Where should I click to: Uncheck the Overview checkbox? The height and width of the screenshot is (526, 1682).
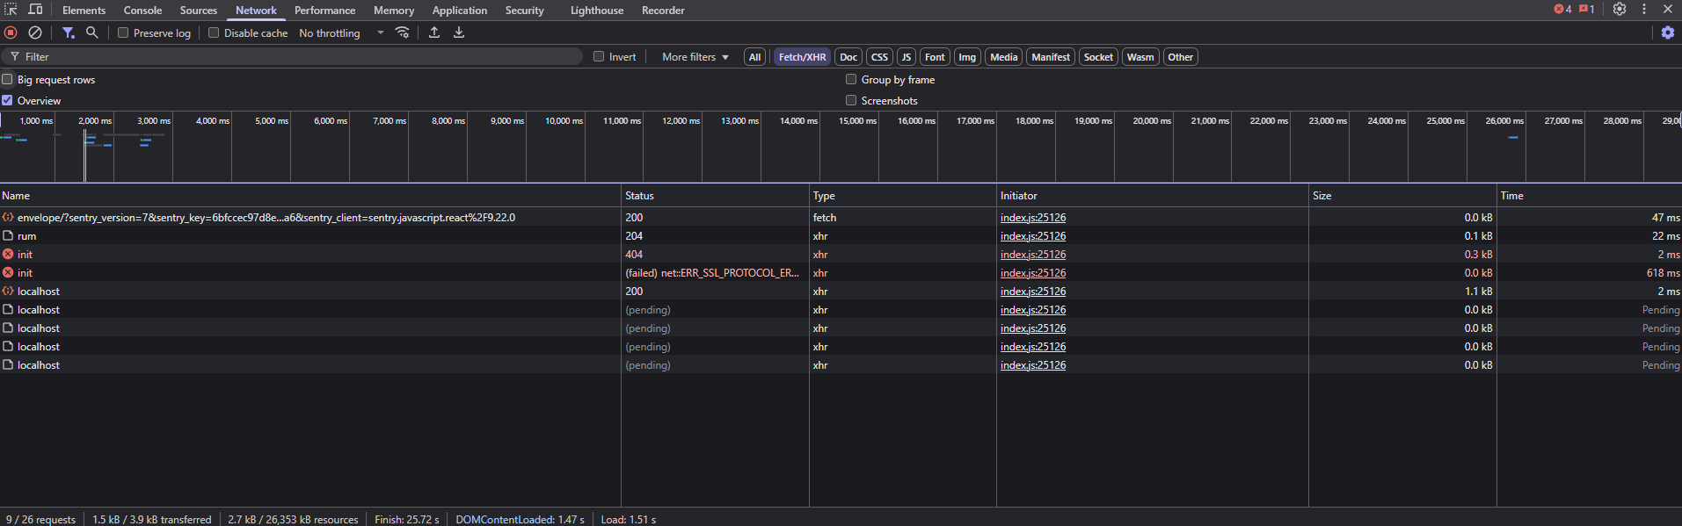pyautogui.click(x=8, y=100)
